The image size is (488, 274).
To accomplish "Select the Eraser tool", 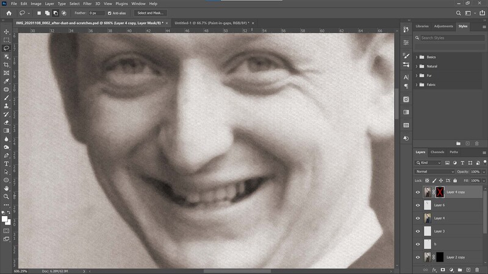I will tap(6, 122).
